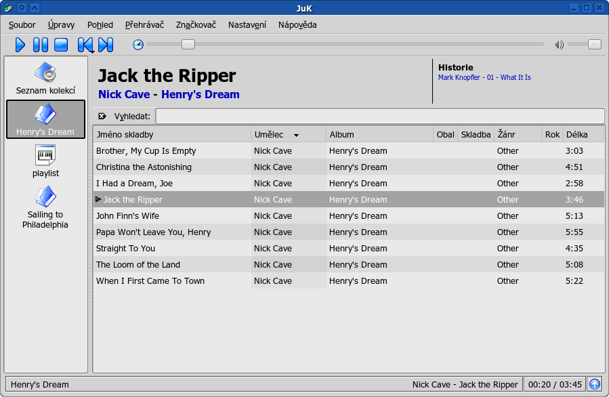Click the Nick Cave artist link in the now-playing header
Viewport: 609px width, 397px height.
124,94
